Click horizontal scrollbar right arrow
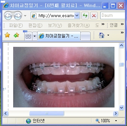Viewport: 127px width, 126px height. coord(116,113)
